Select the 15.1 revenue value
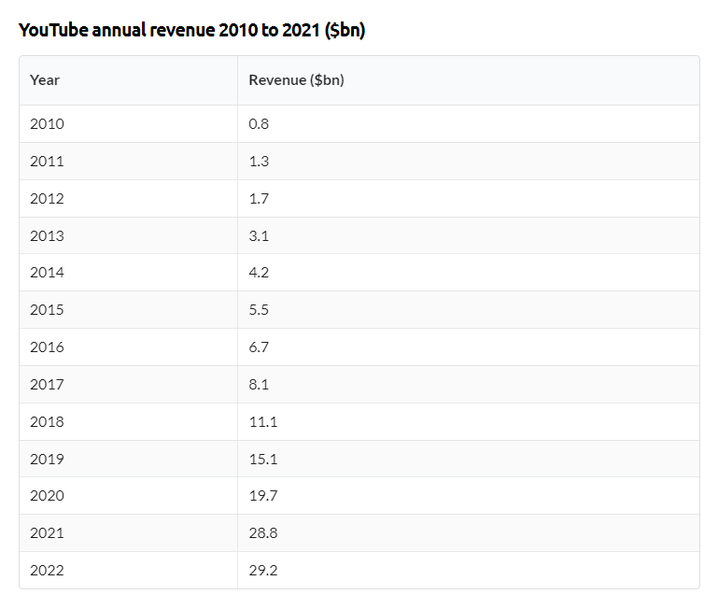Image resolution: width=718 pixels, height=609 pixels. point(263,459)
